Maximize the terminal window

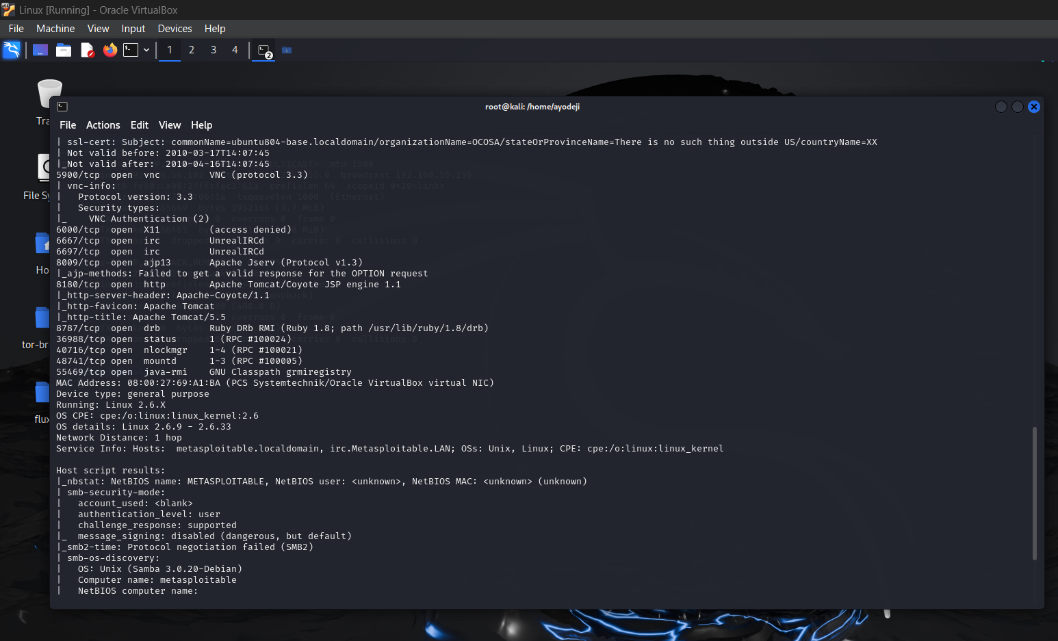1018,107
